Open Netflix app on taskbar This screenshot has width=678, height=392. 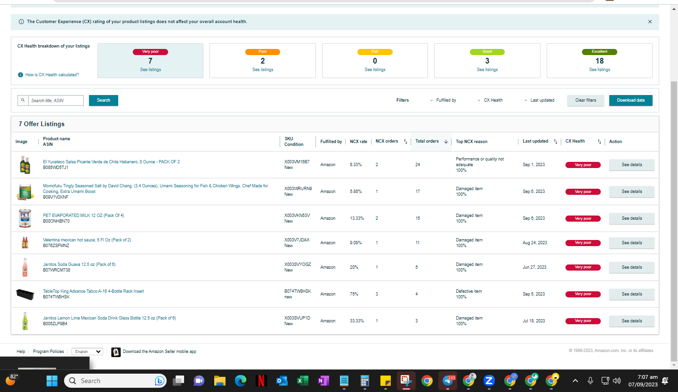coord(261,381)
